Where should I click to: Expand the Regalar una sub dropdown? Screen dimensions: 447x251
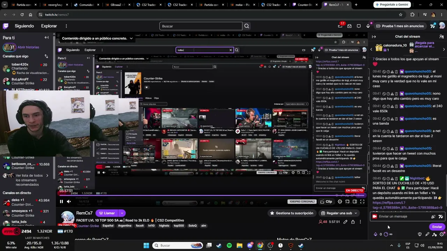point(356,213)
